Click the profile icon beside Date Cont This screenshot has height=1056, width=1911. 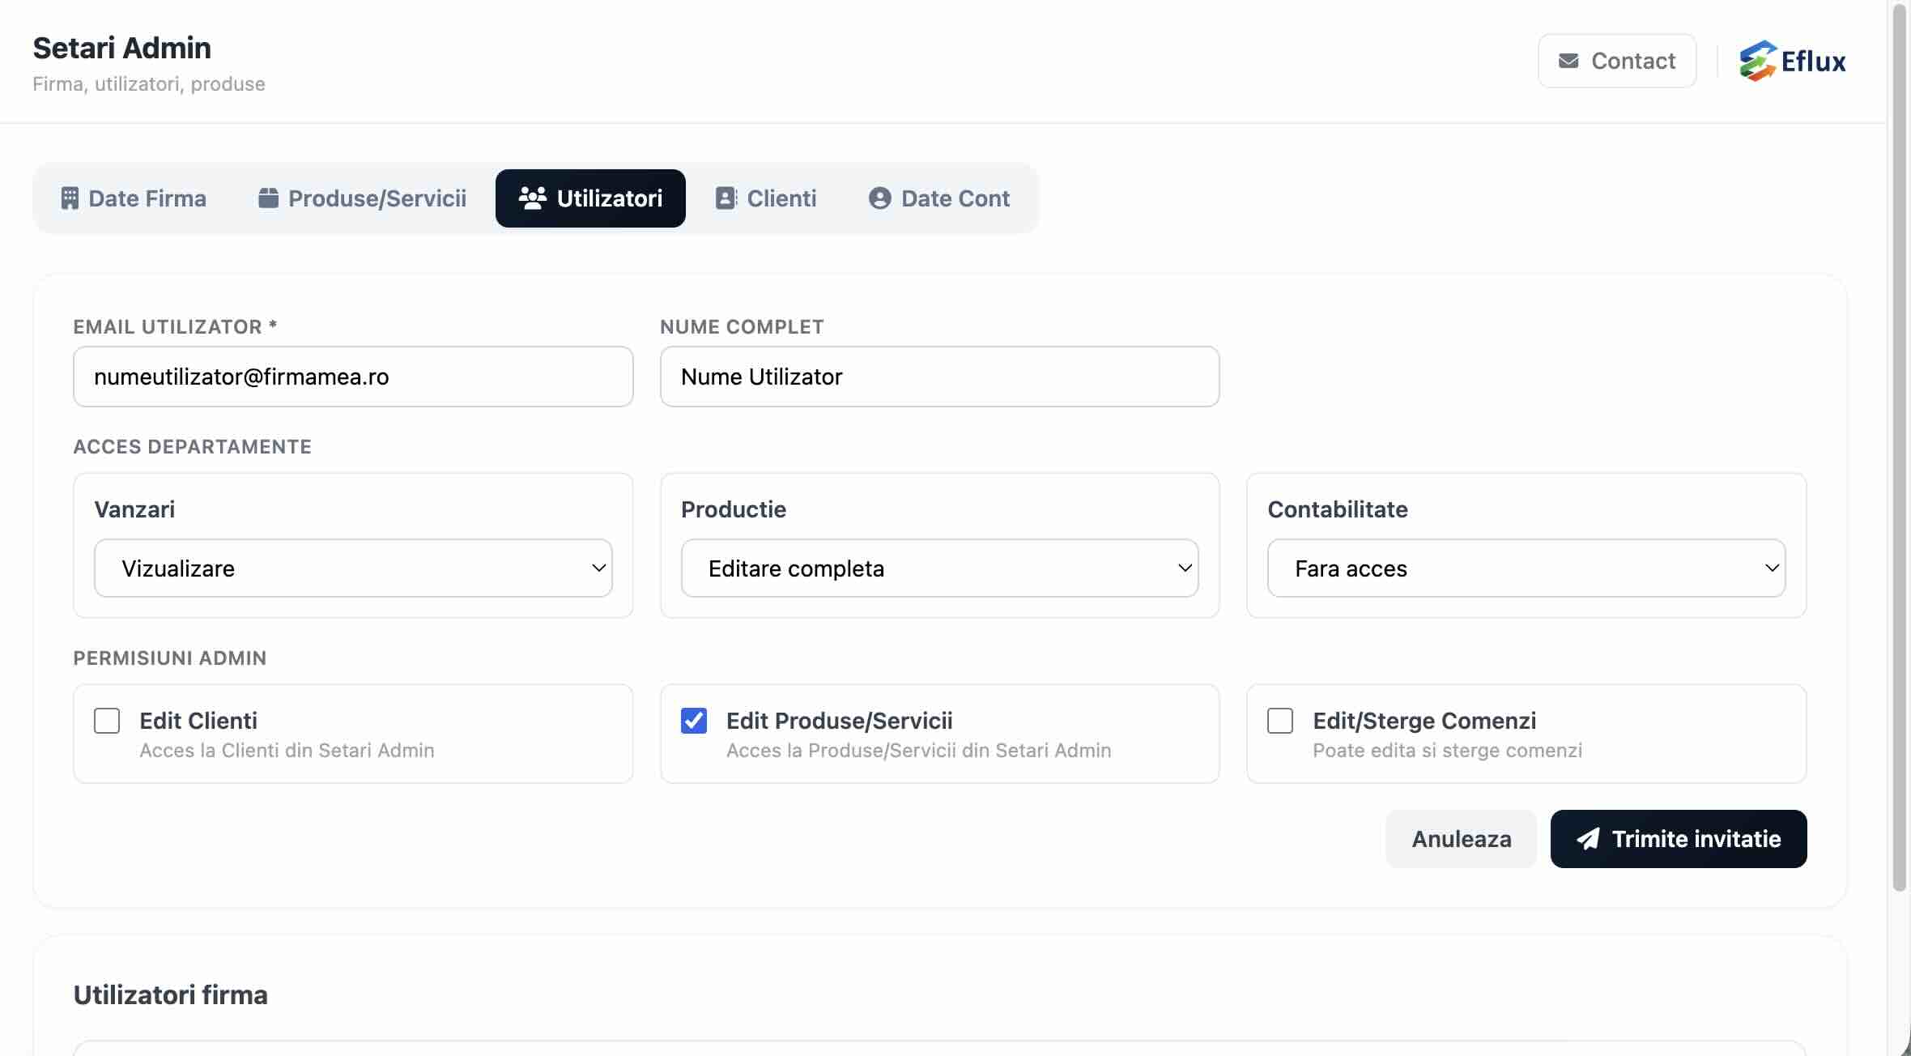879,198
